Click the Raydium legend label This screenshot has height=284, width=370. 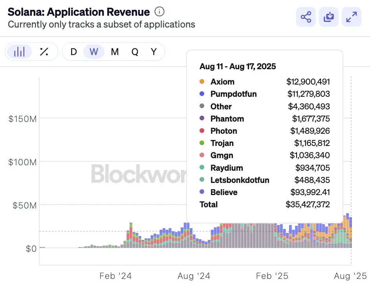[227, 168]
